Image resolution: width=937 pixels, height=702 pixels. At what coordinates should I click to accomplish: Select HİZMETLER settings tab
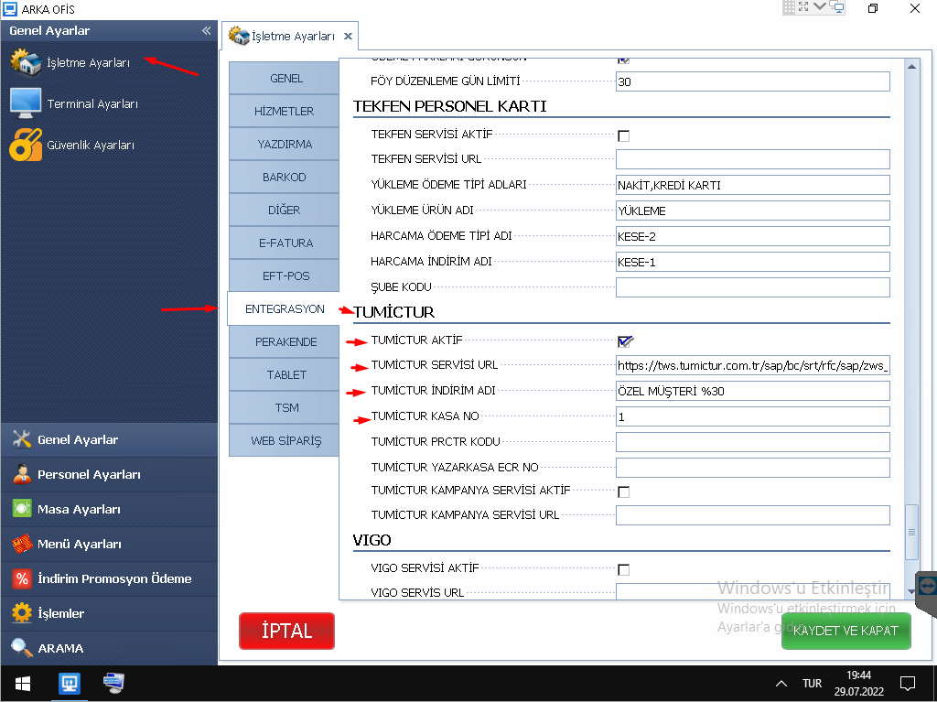pyautogui.click(x=285, y=111)
